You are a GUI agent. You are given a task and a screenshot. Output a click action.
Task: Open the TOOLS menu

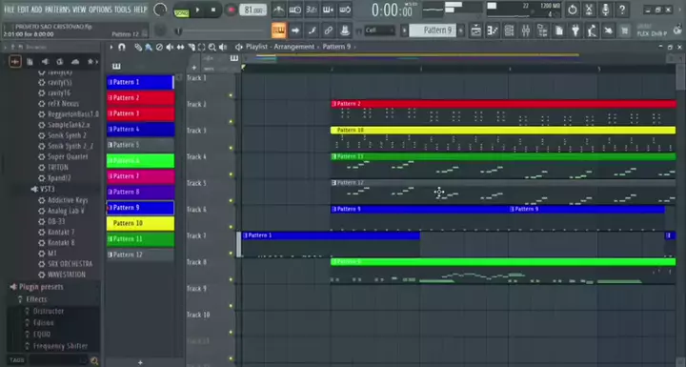pos(123,10)
